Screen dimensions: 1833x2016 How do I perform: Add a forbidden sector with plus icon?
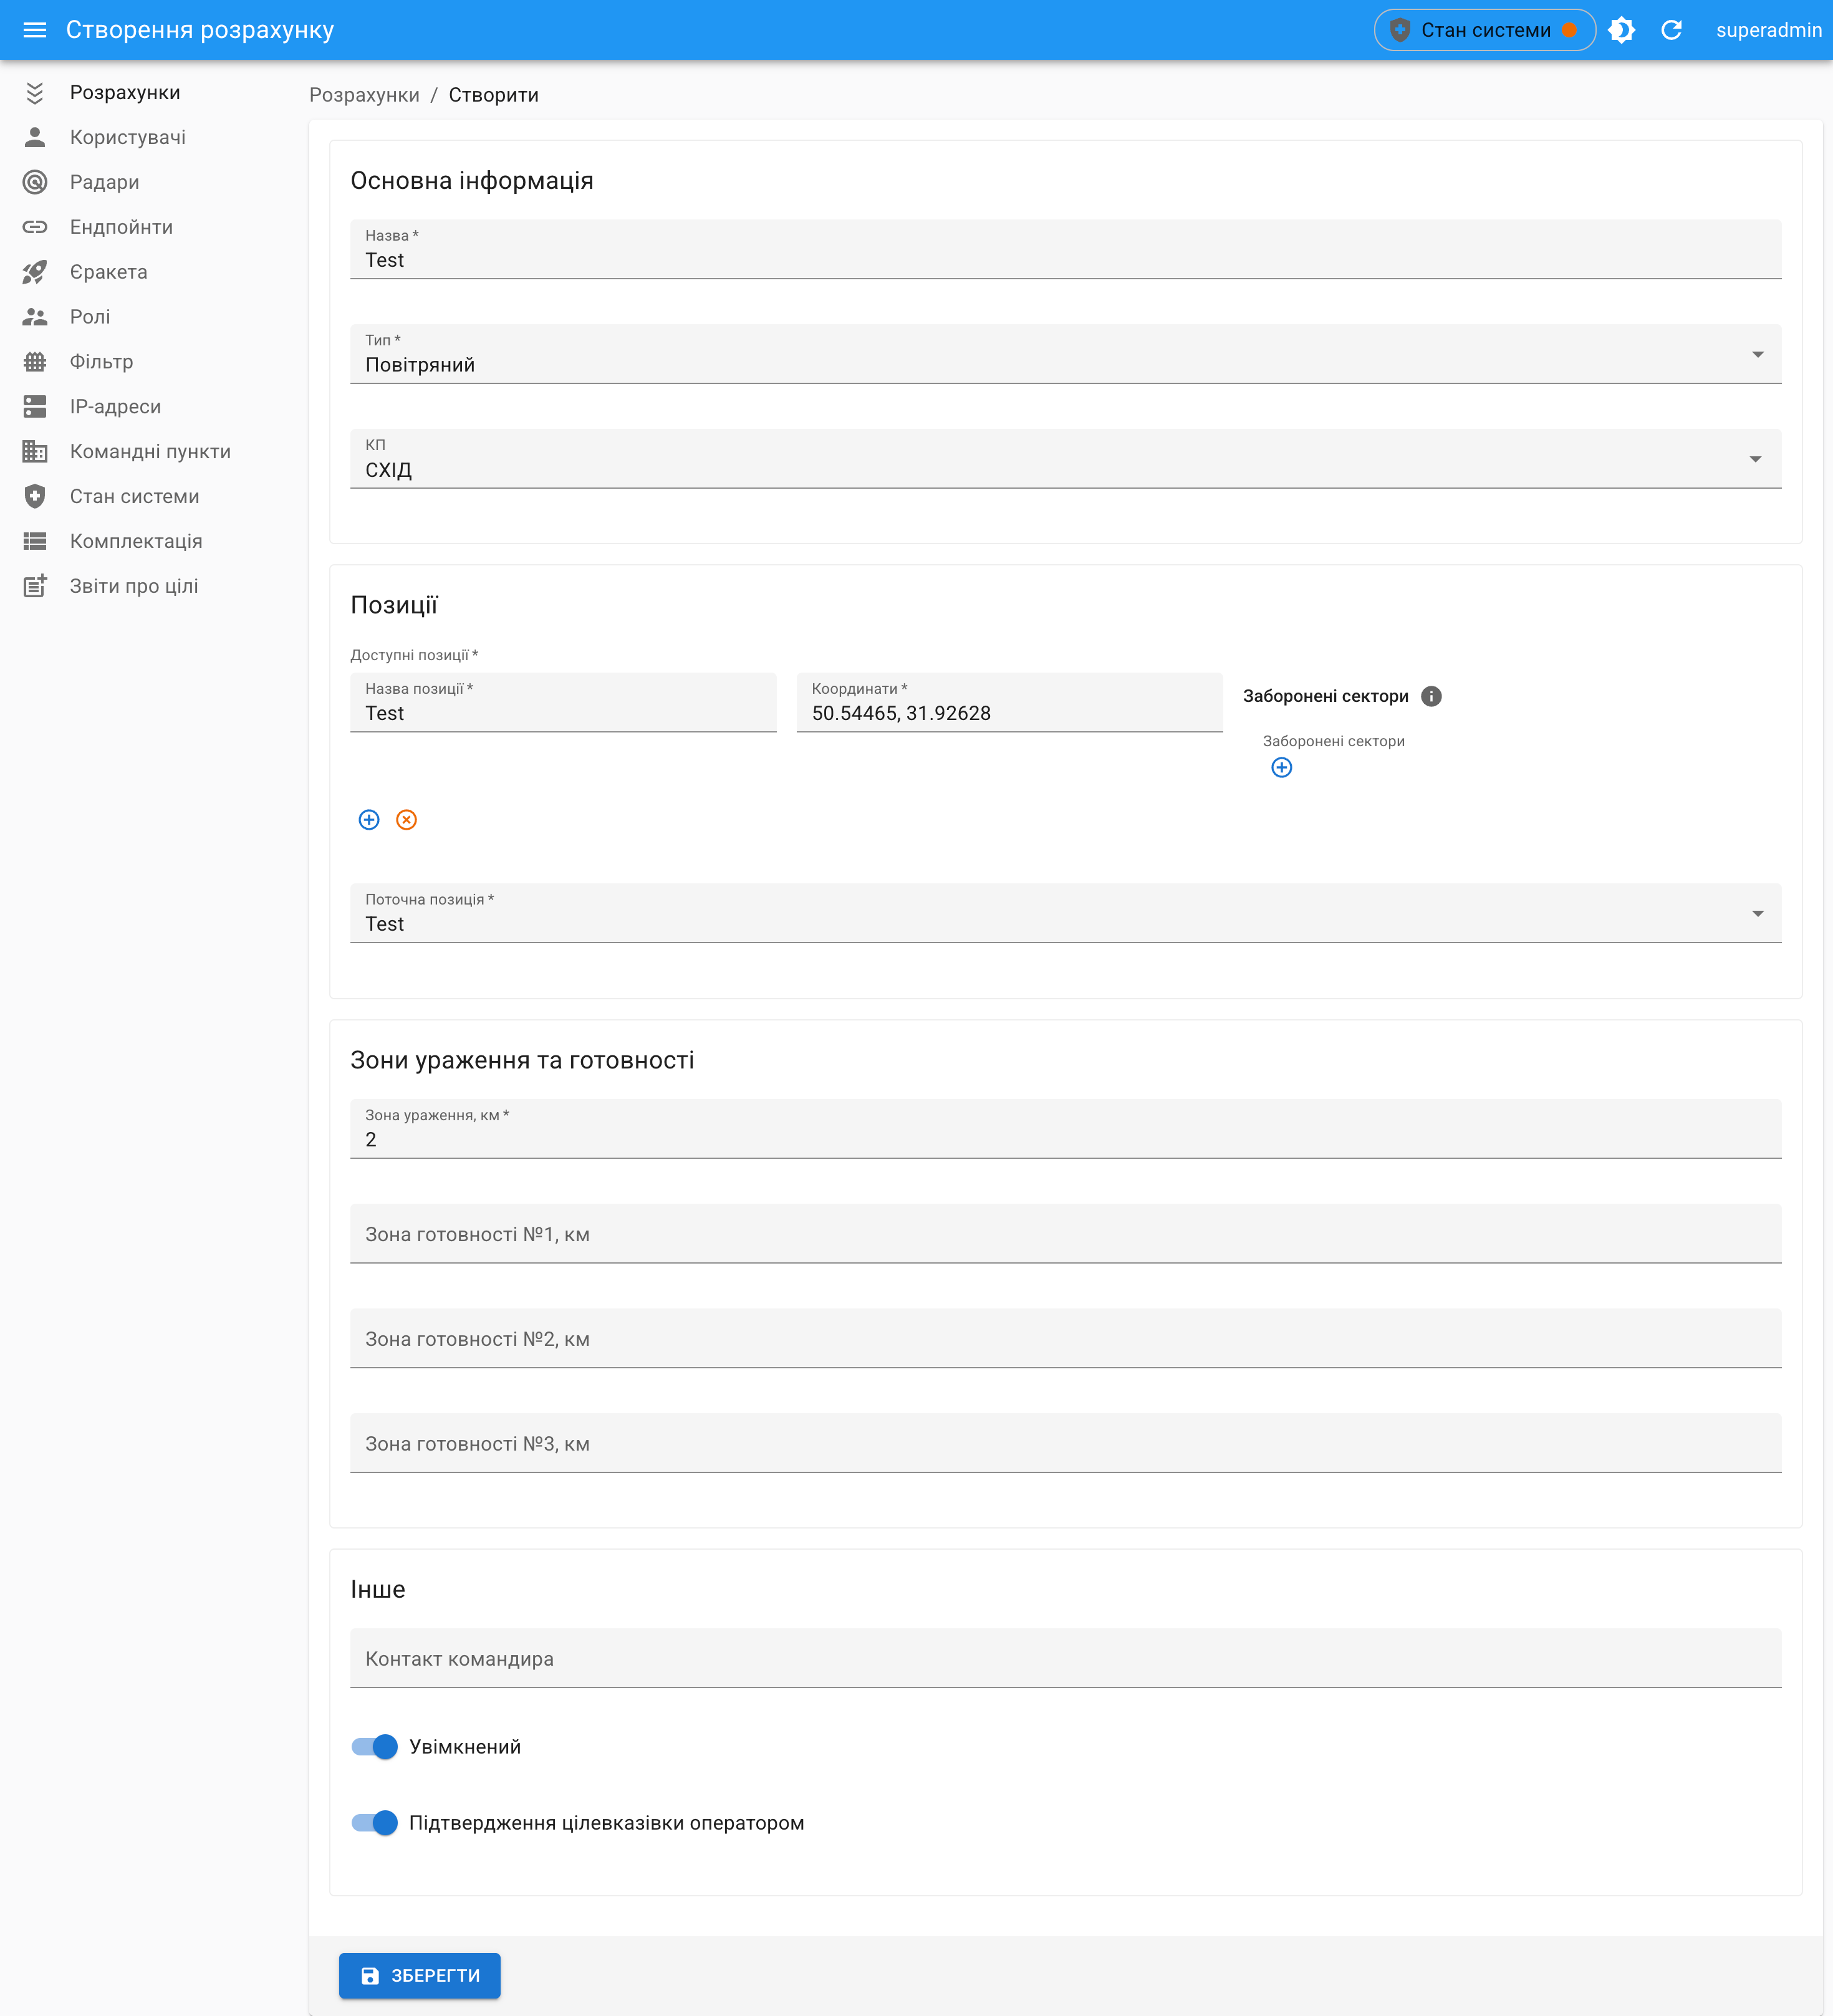(1281, 767)
